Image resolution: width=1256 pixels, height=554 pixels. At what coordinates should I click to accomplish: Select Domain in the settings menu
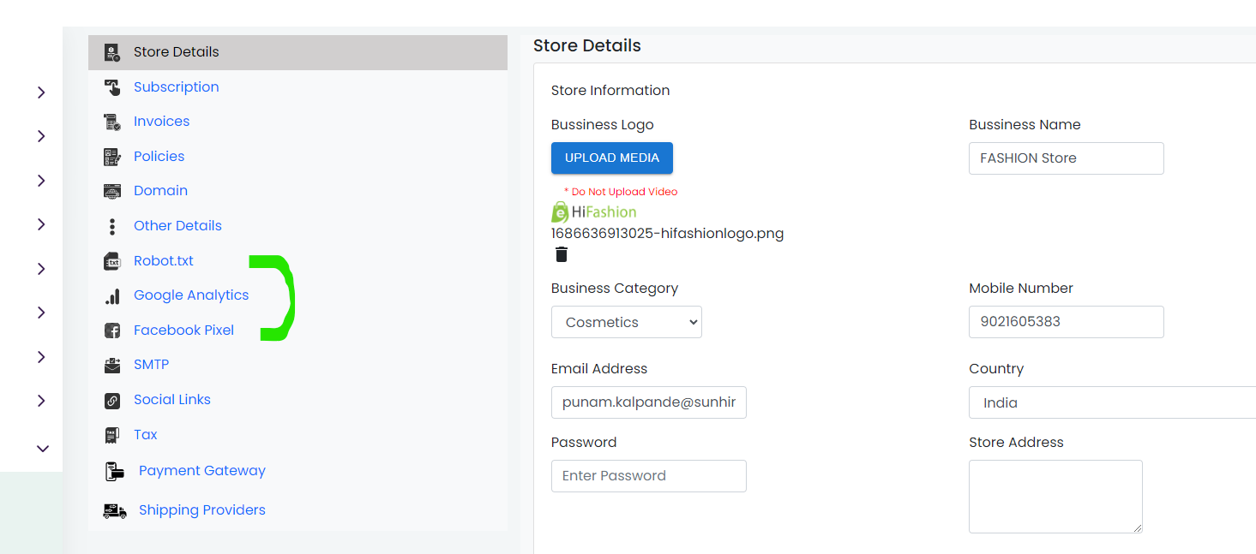pos(160,190)
